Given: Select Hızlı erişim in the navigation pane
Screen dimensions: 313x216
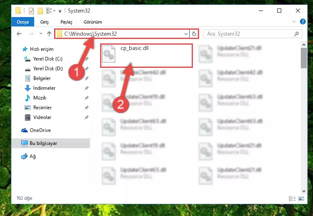Looking at the screenshot, I should coord(42,49).
